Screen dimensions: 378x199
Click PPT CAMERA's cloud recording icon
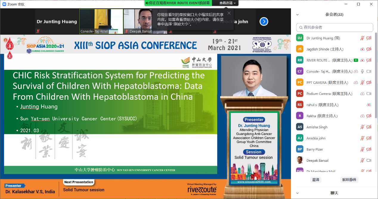point(356,83)
